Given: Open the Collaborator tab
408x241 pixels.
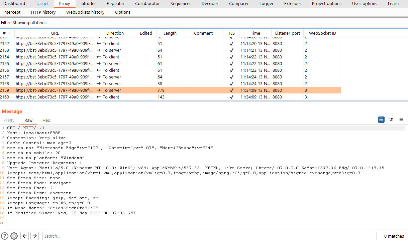Looking at the screenshot, I should (x=147, y=4).
